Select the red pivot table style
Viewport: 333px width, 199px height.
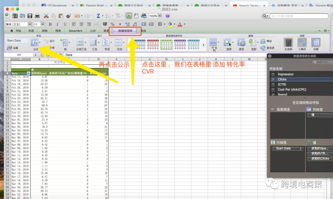pyautogui.click(x=153, y=44)
